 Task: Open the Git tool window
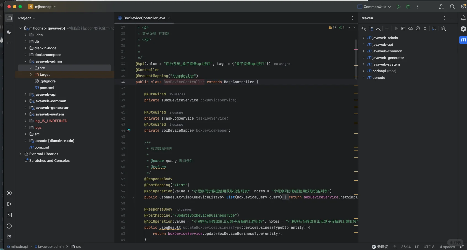coord(9,237)
